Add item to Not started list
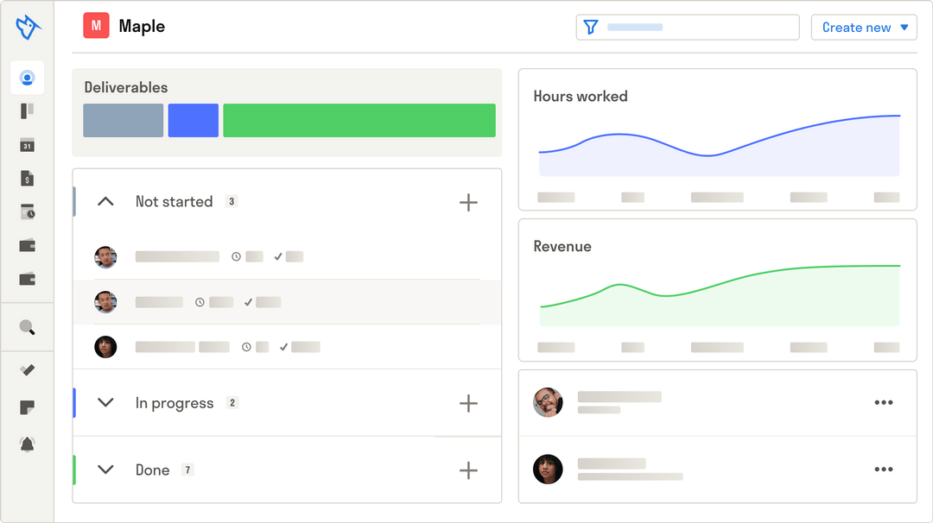The height and width of the screenshot is (523, 933). pyautogui.click(x=468, y=203)
